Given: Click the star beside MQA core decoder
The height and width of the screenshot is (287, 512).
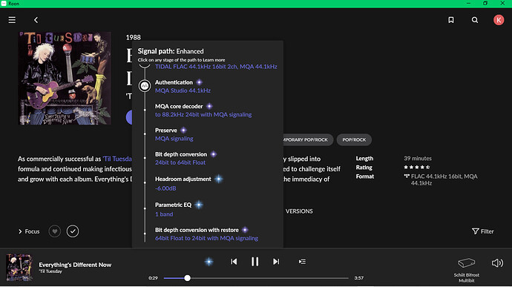Looking at the screenshot, I should coord(209,106).
